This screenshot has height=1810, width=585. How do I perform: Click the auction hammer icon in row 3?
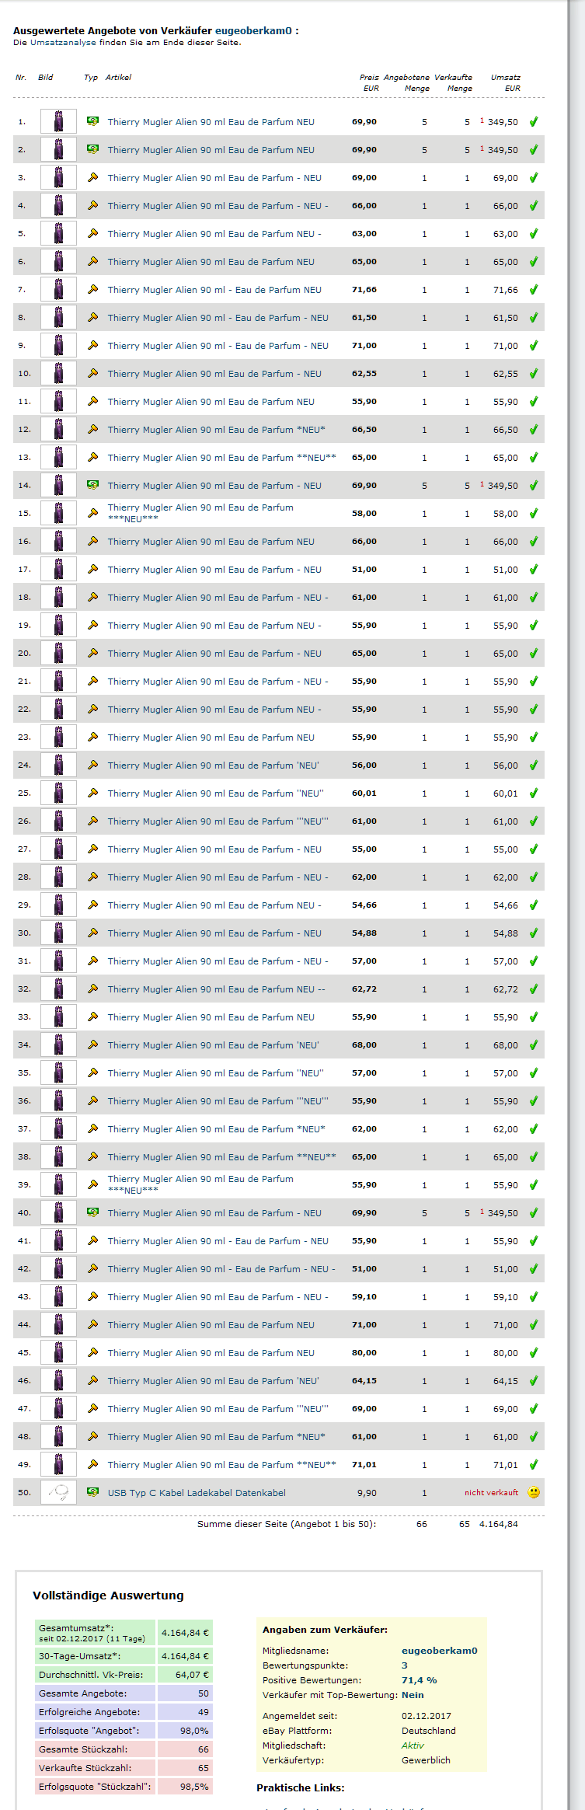pyautogui.click(x=92, y=177)
